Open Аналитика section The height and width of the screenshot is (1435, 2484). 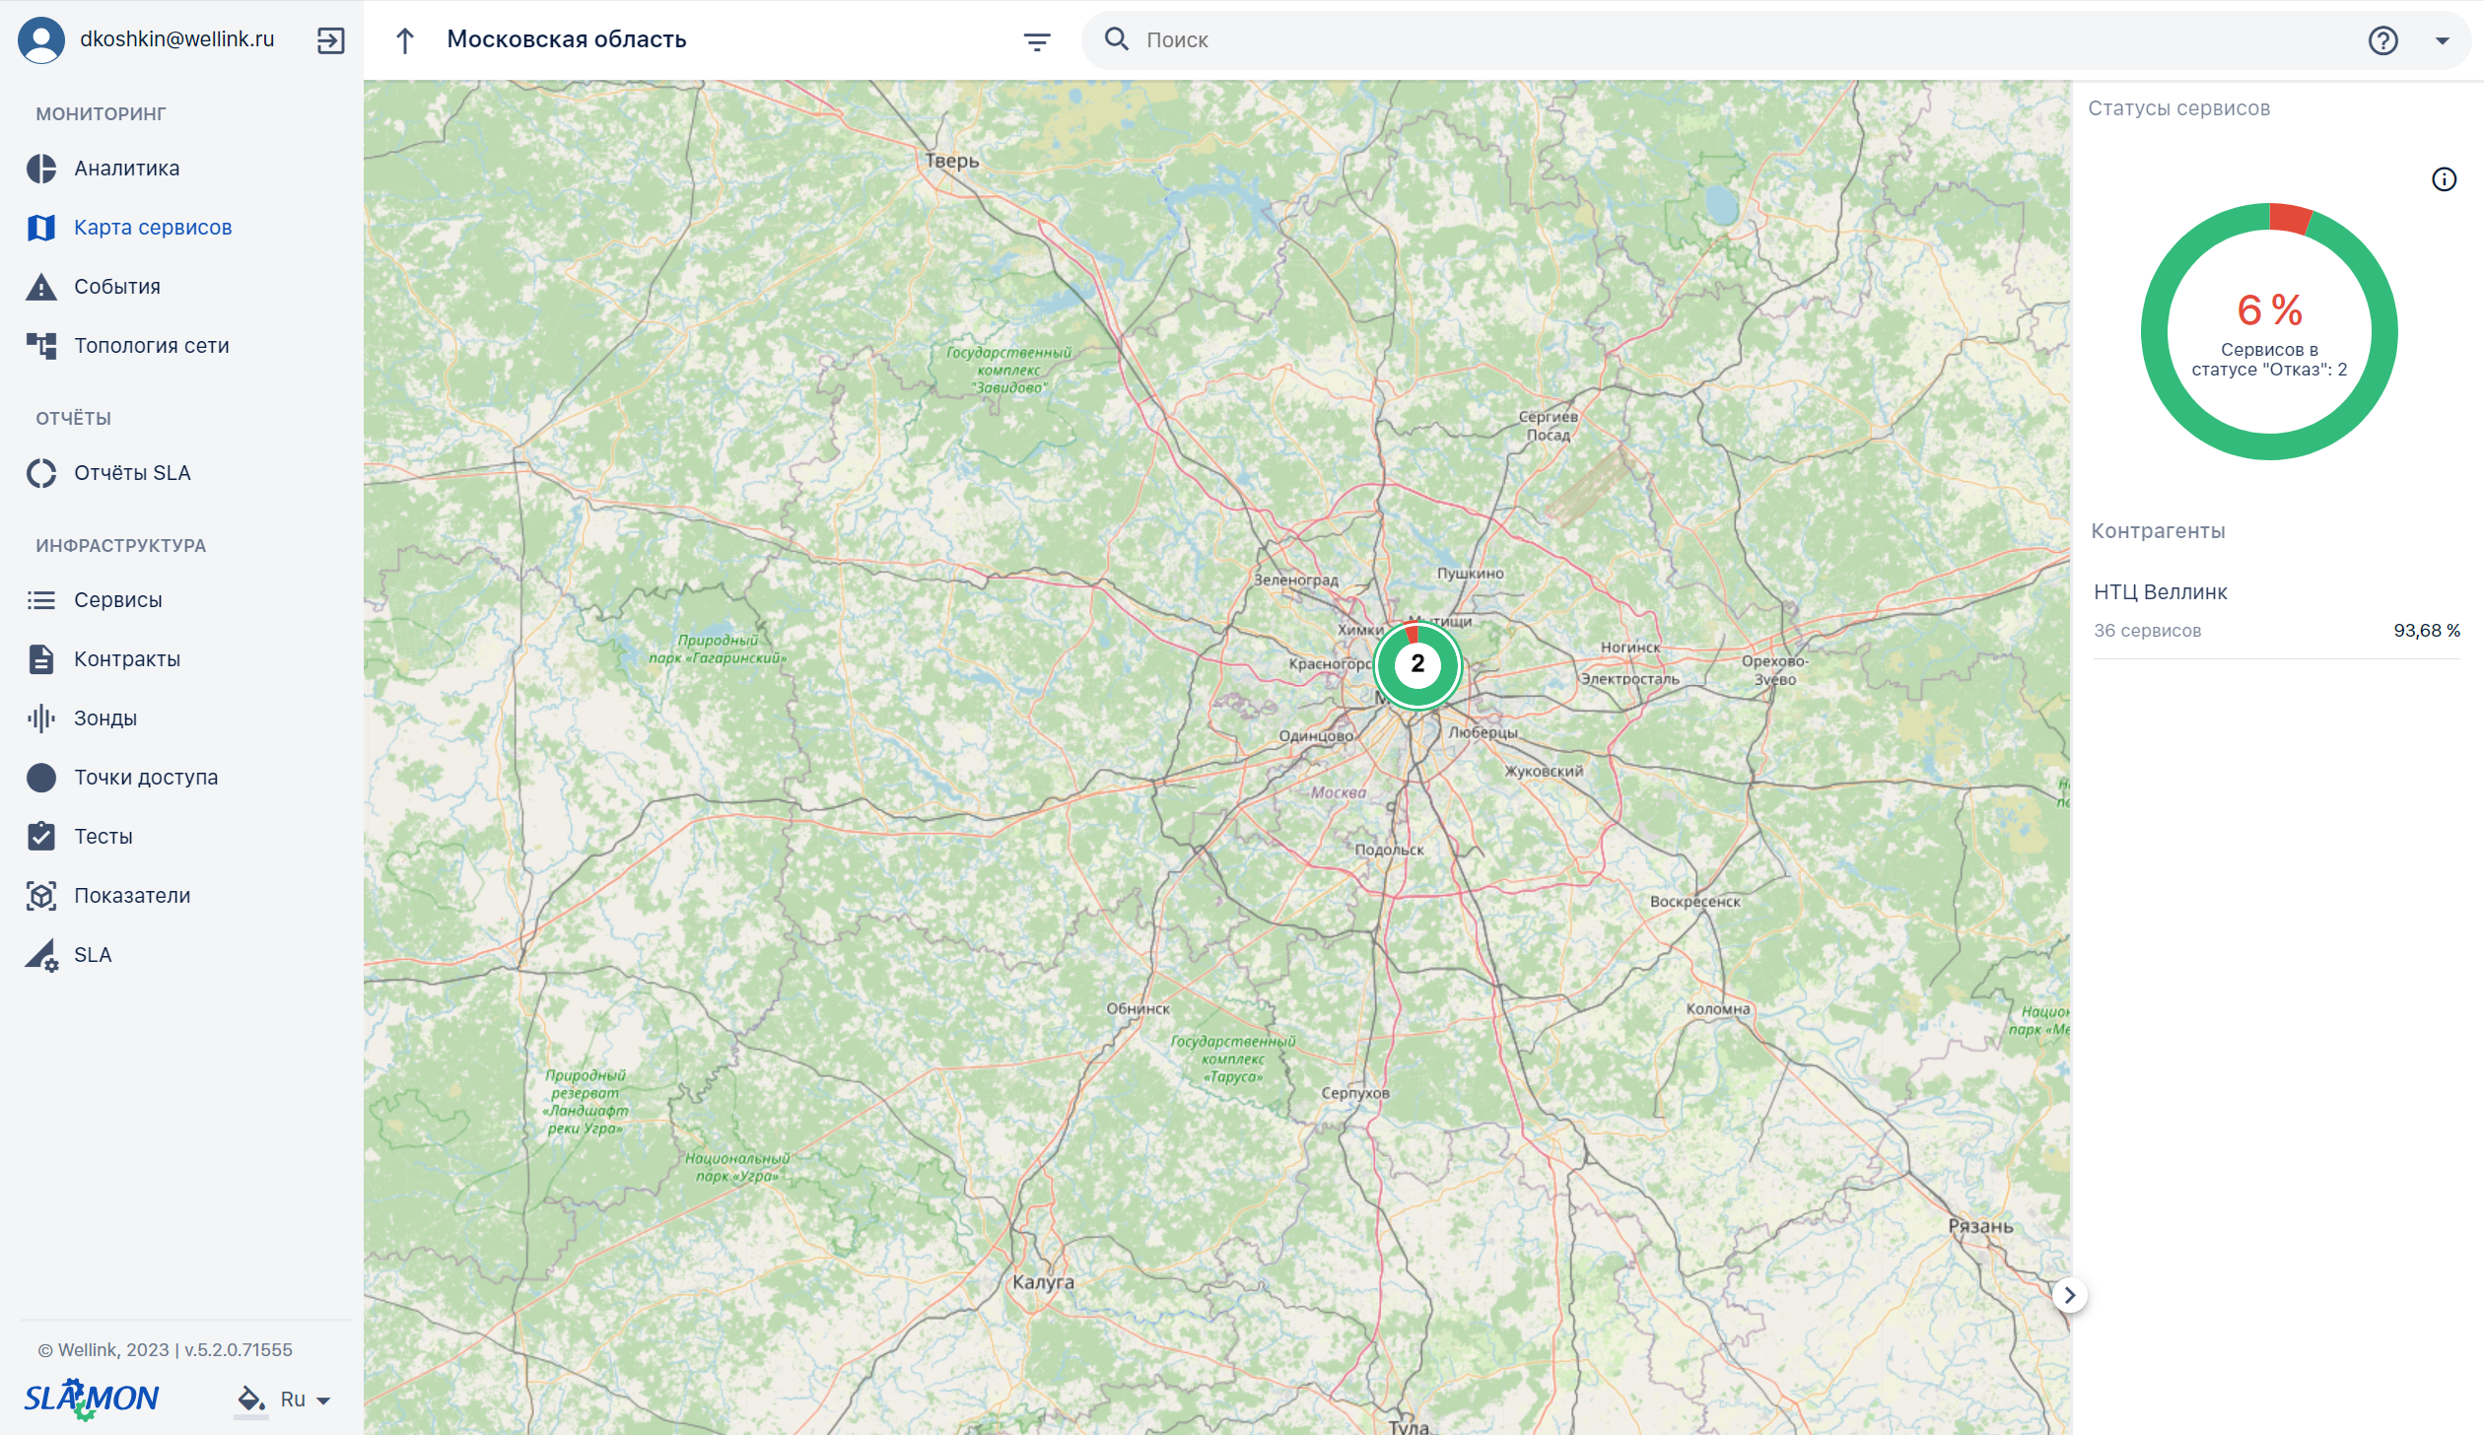(127, 169)
